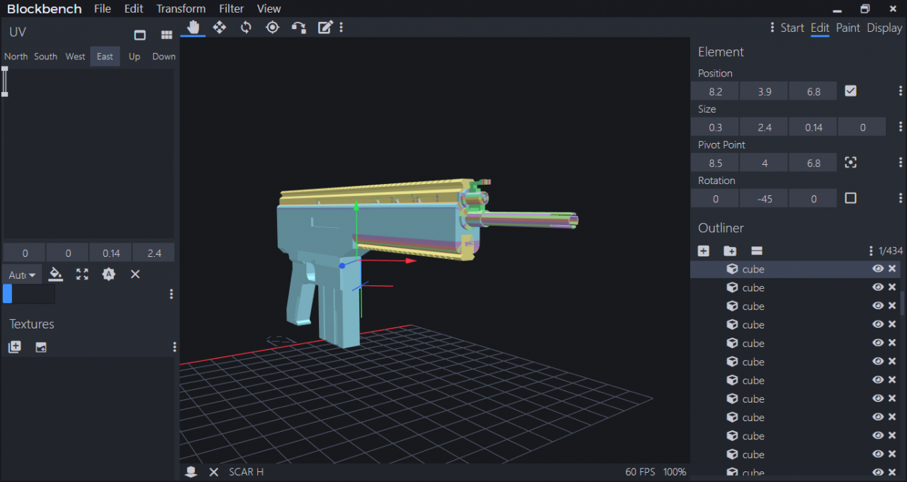Select the Rotate tool

tap(245, 27)
